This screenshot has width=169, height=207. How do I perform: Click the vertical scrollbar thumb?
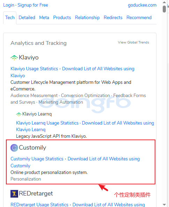164,9
